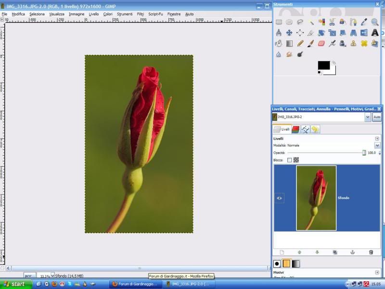Image resolution: width=385 pixels, height=289 pixels.
Task: Select the Ellipse Select tool
Action: (x=289, y=22)
